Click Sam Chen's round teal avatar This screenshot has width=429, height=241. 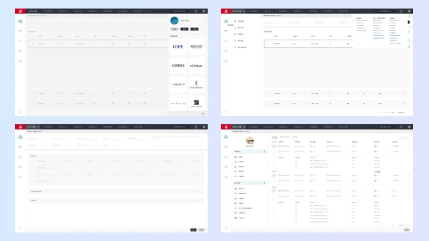pyautogui.click(x=174, y=20)
